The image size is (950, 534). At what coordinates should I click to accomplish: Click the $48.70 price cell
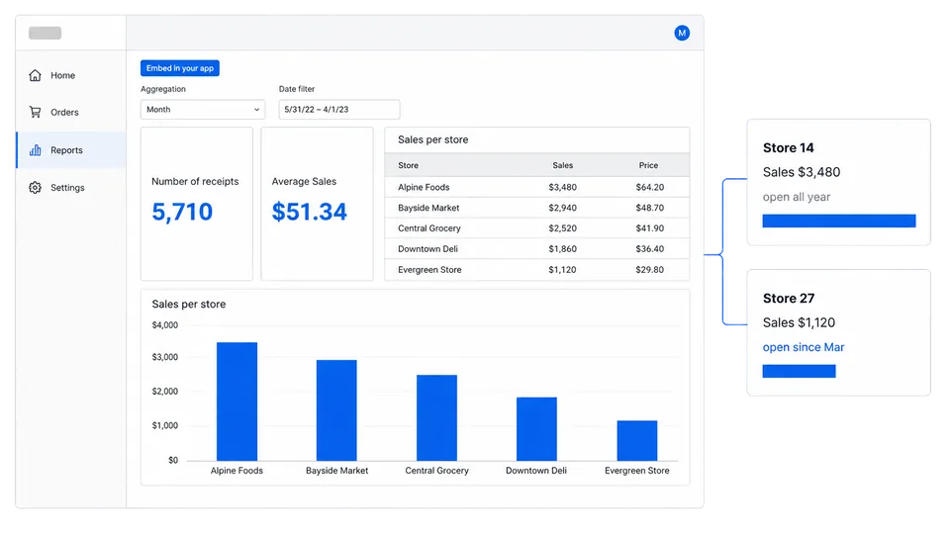tap(649, 208)
